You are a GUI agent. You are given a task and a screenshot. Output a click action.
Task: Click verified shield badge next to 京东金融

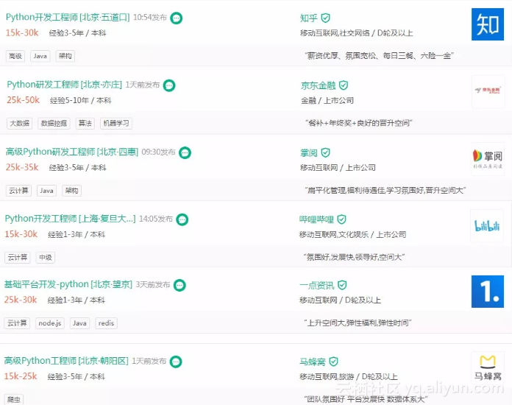[344, 85]
